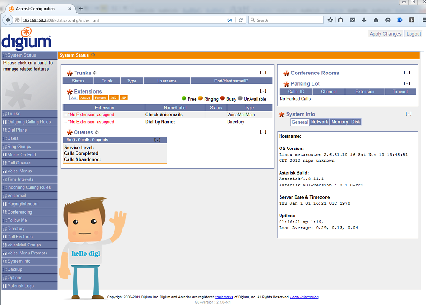Open Time Intervals in sidebar
Screen dimensions: 426x305
(30, 179)
